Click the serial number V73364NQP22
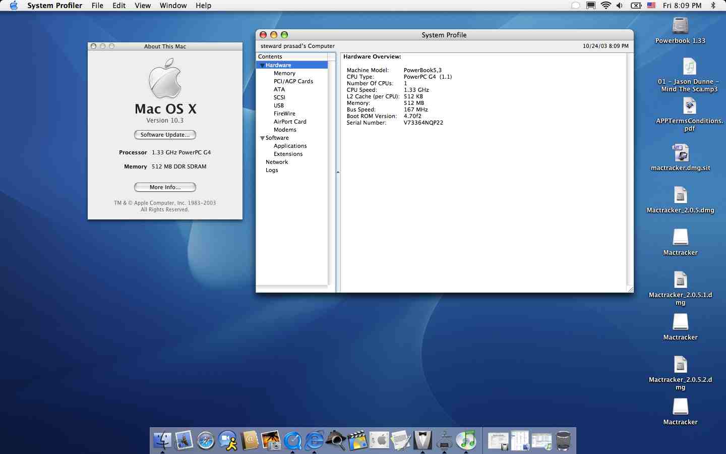 click(423, 123)
